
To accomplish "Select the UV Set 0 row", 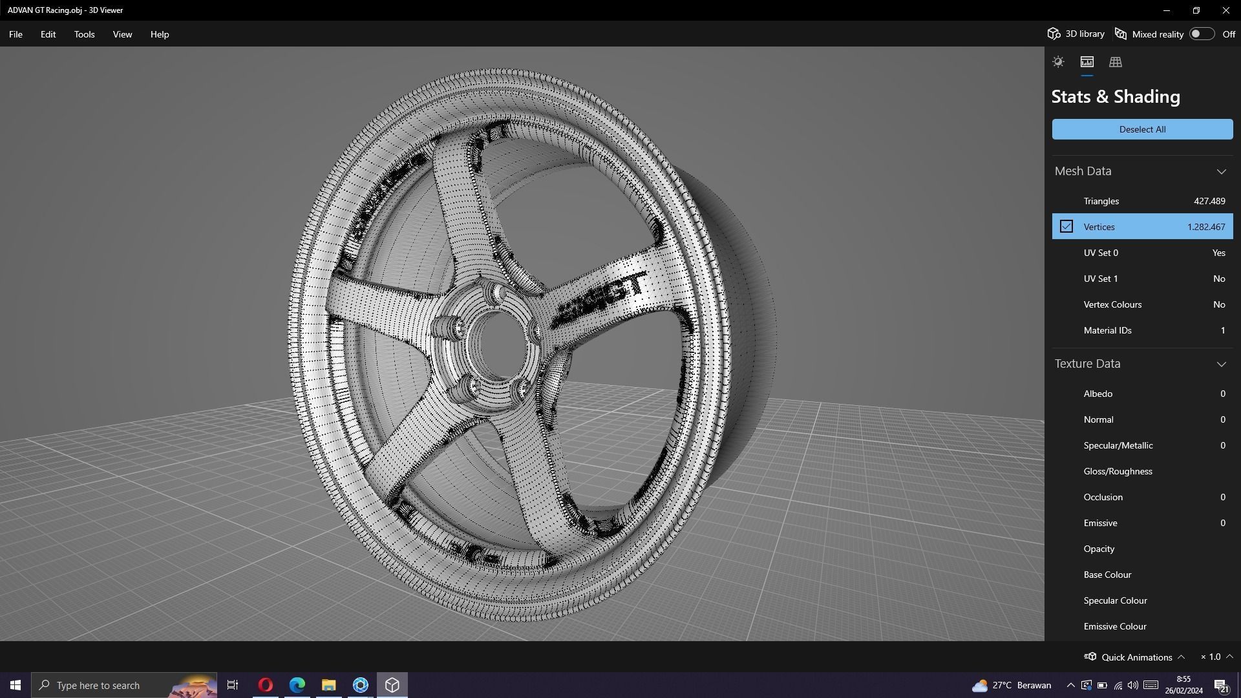I will 1142,253.
